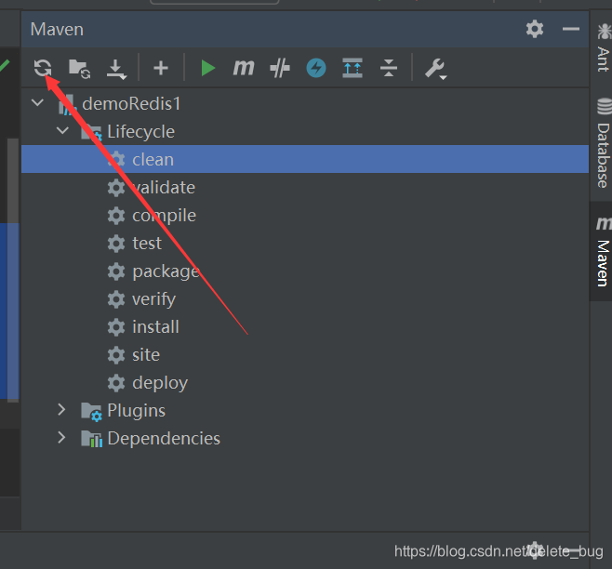Click the Dependencies label
The image size is (612, 569).
(x=164, y=438)
